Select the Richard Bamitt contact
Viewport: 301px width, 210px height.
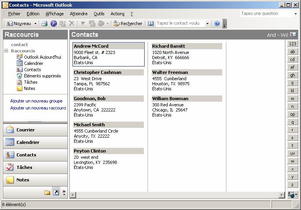point(187,54)
